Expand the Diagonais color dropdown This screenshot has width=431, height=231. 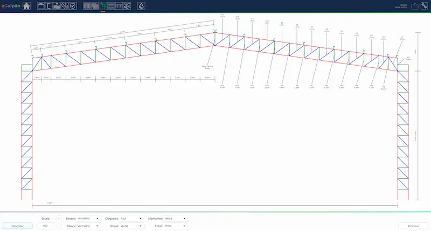131,219
